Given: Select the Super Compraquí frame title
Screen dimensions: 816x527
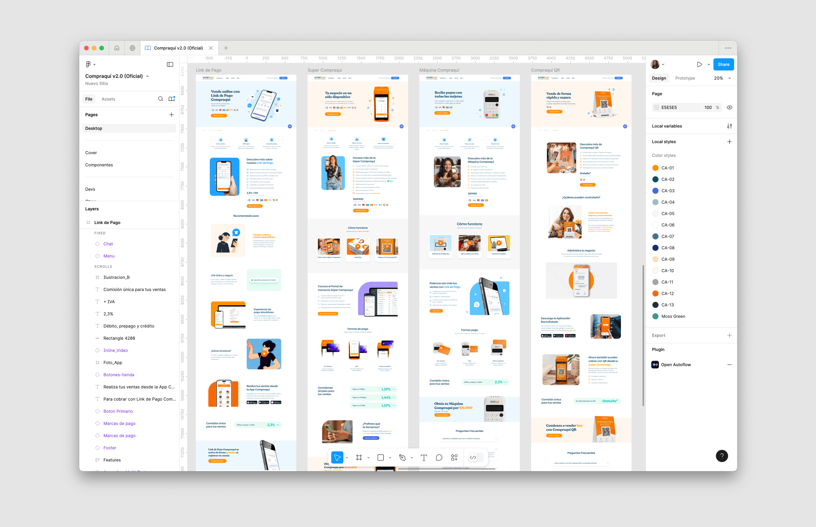Looking at the screenshot, I should coord(325,70).
